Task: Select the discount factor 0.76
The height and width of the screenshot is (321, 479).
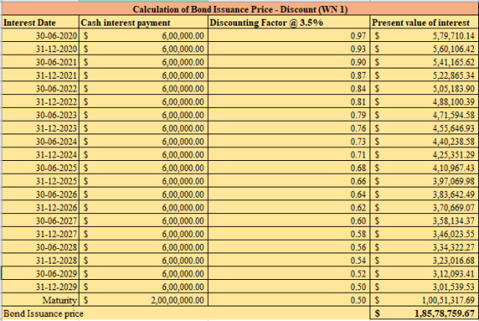Action: [x=289, y=128]
